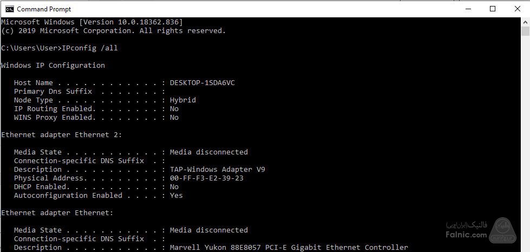This screenshot has height=252, width=530.
Task: Click the "Command Prompt" title text
Action: coord(44,9)
